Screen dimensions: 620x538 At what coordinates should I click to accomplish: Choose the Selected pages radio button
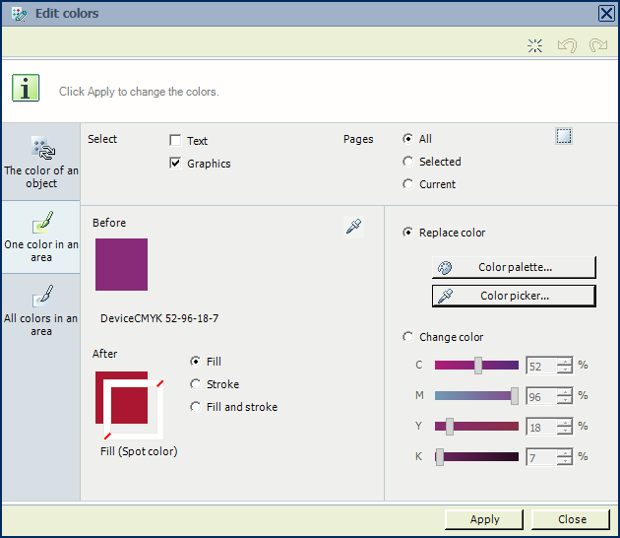tap(407, 162)
